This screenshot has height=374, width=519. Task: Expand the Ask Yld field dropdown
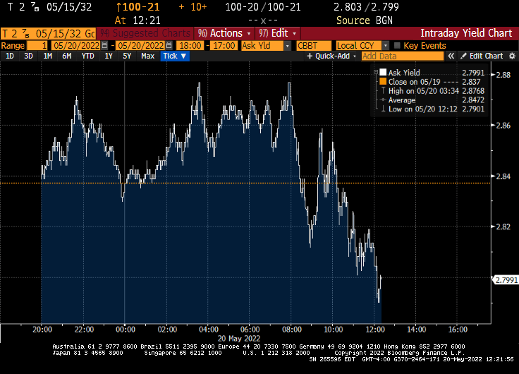288,46
